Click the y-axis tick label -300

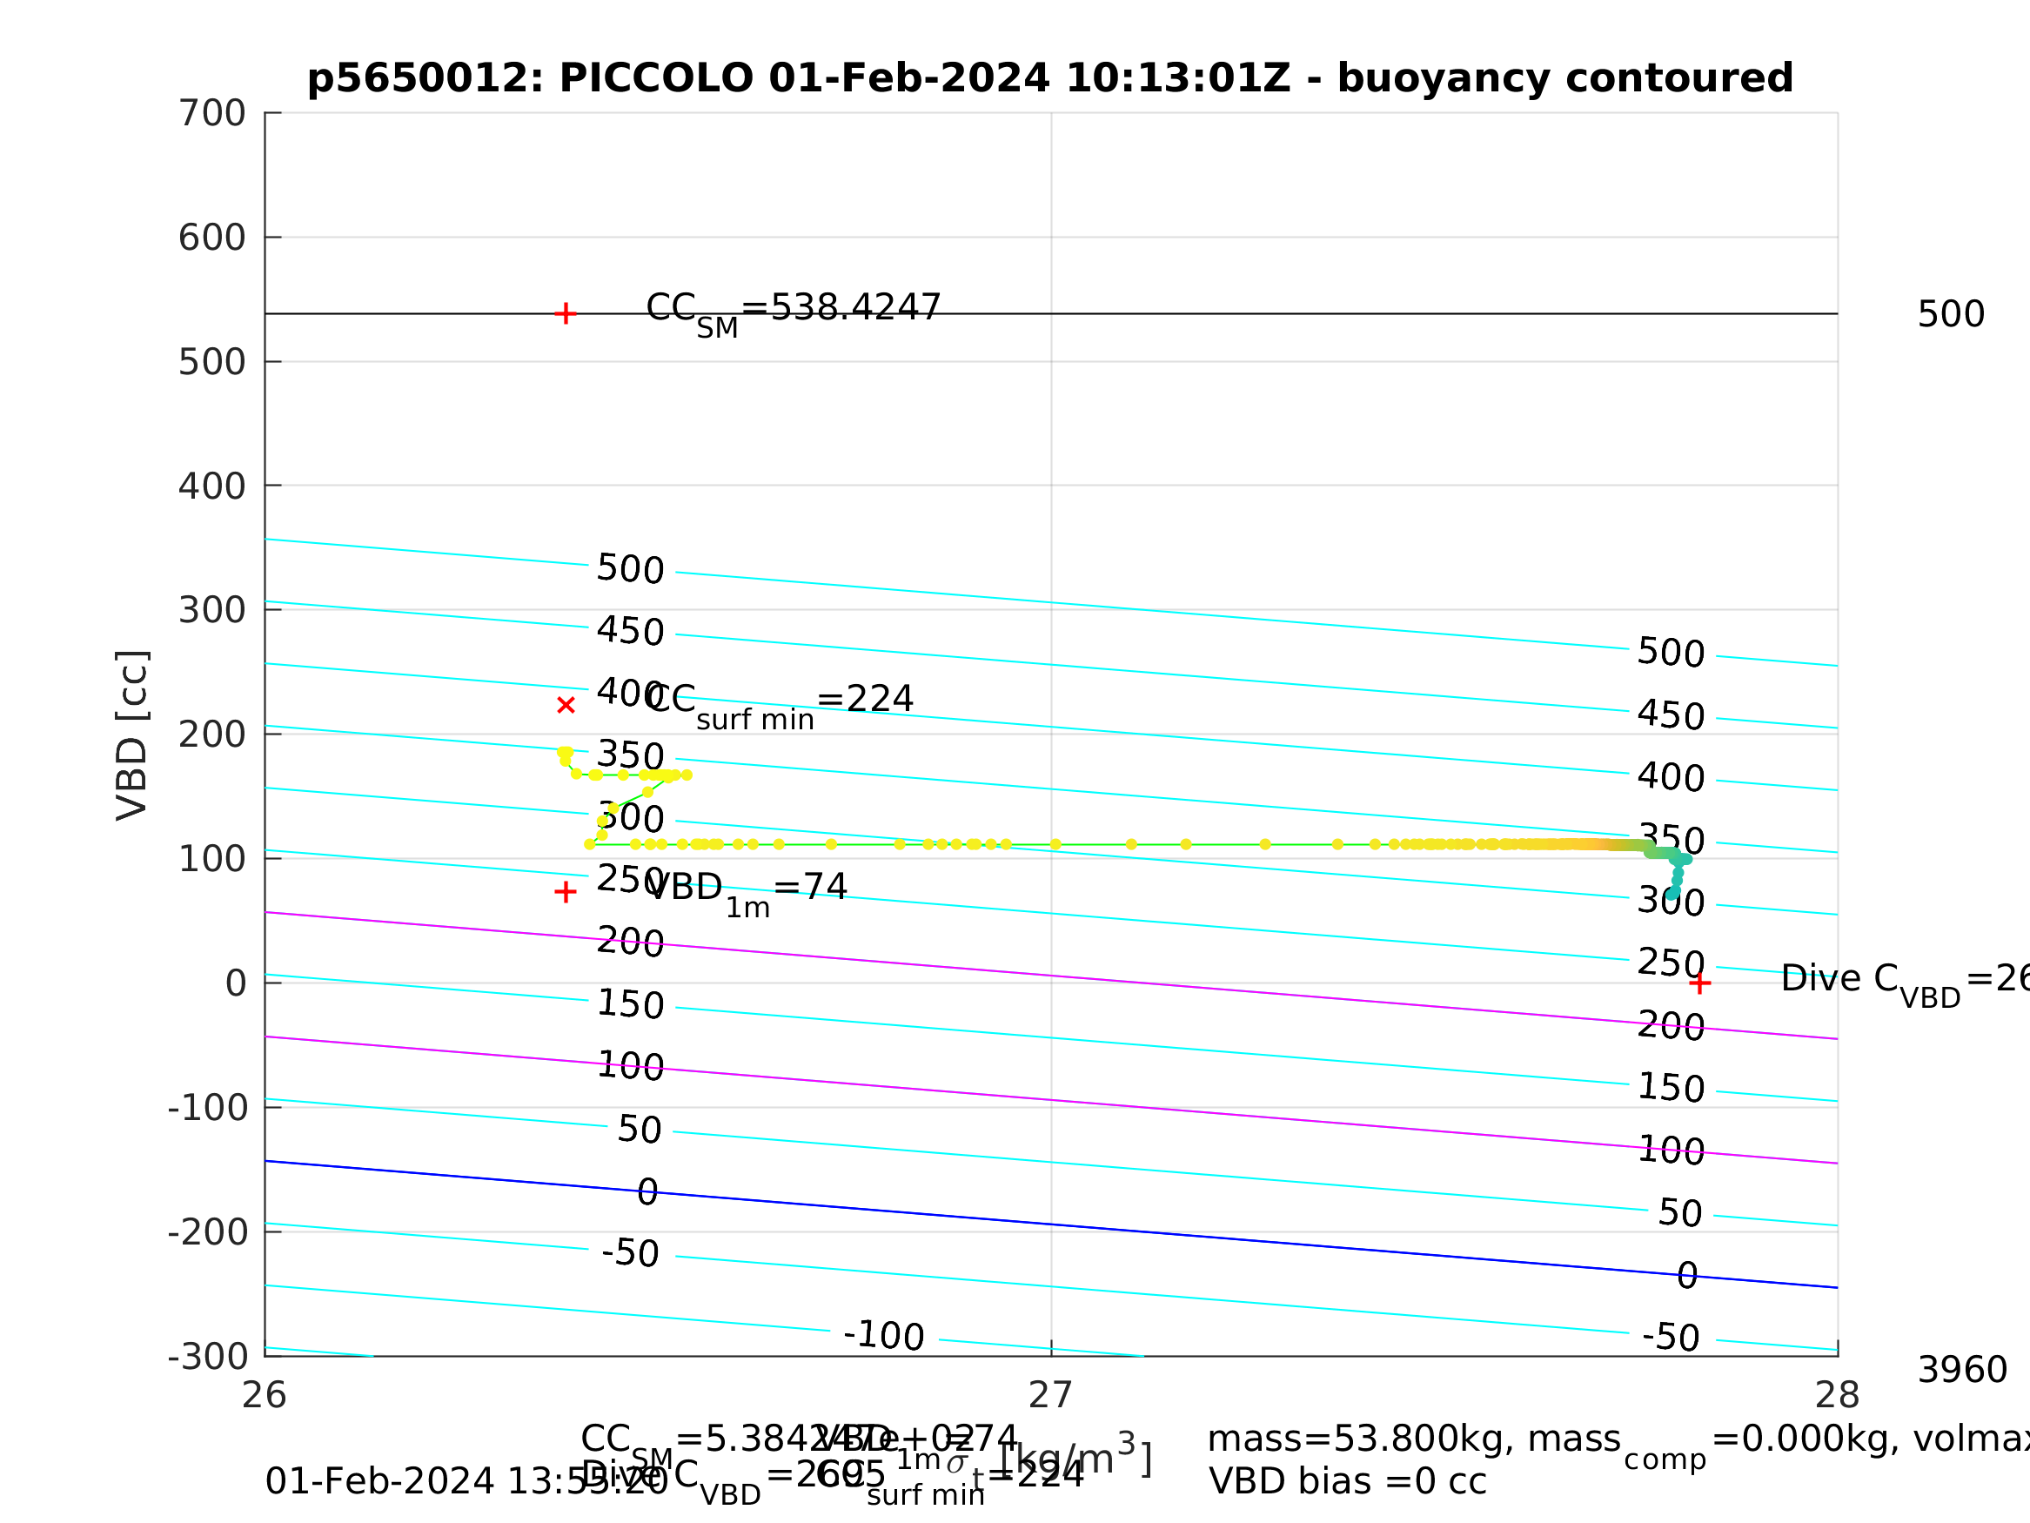[207, 1356]
